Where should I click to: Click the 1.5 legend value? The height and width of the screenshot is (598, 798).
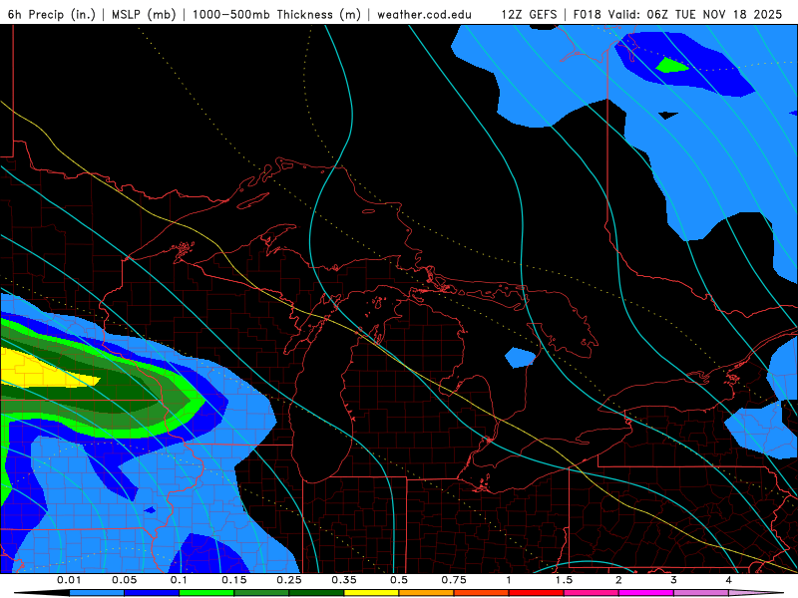pos(564,580)
